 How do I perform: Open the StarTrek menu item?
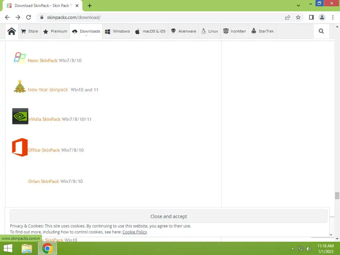click(x=262, y=31)
